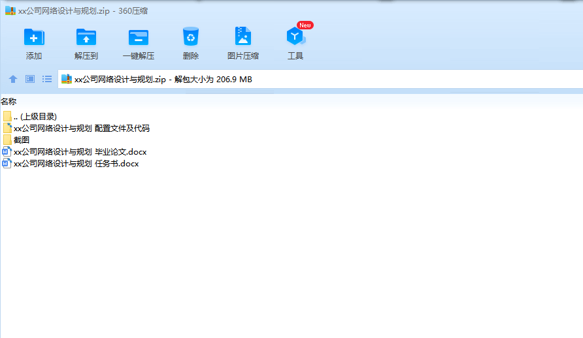Click the archive icon in path bar
Image resolution: width=583 pixels, height=338 pixels.
[x=67, y=79]
